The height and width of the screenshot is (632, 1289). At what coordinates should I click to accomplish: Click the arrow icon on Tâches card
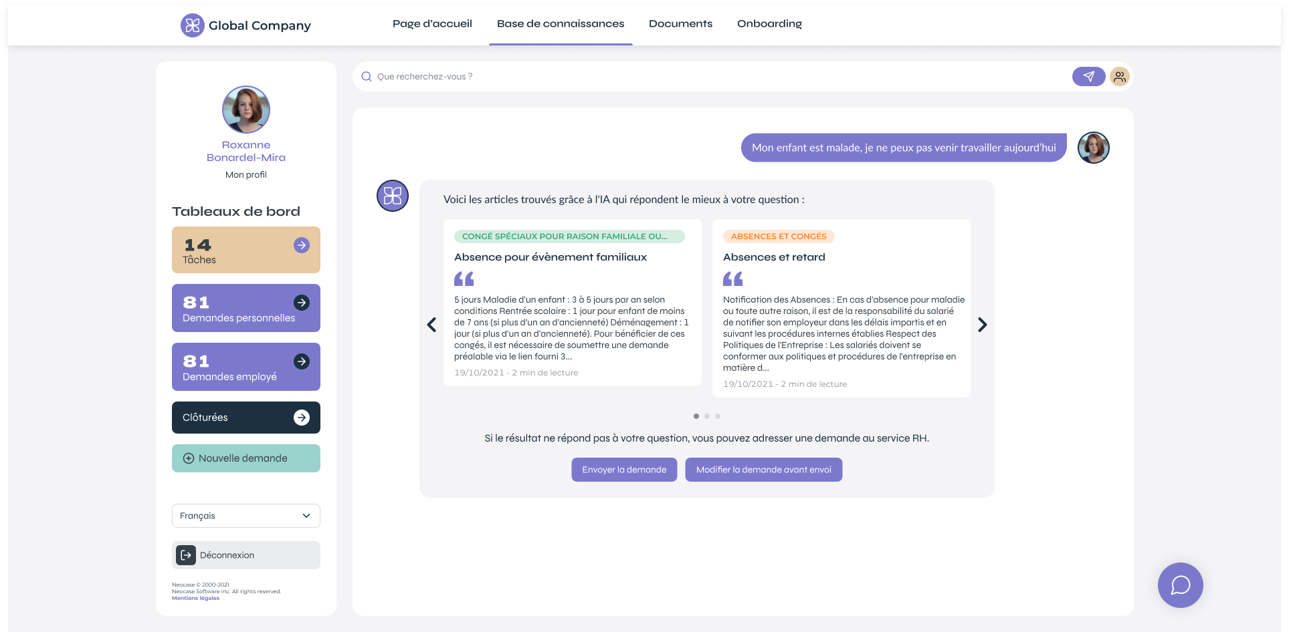pyautogui.click(x=302, y=245)
